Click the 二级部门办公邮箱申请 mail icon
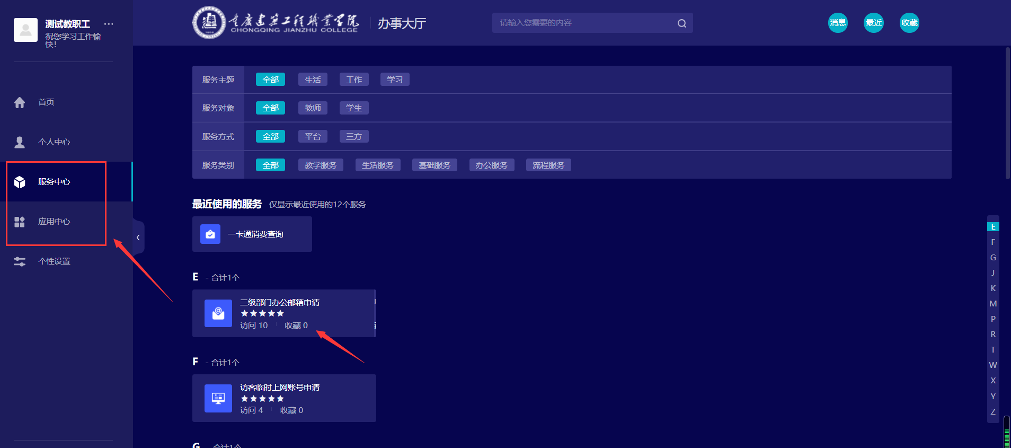This screenshot has height=448, width=1011. 218,313
